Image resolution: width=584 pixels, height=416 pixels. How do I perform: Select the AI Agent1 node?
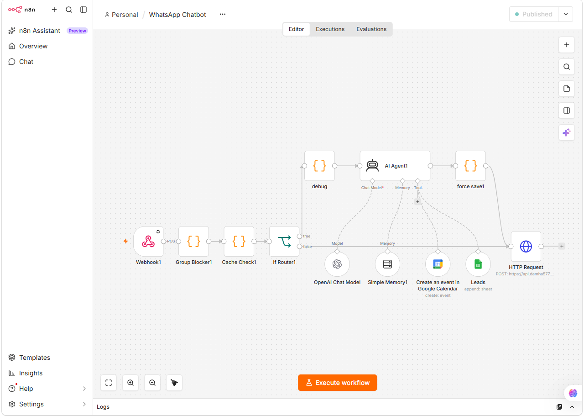(395, 166)
